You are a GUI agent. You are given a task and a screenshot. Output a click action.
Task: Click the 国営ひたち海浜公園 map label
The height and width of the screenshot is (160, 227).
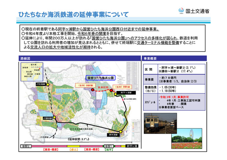(100, 78)
